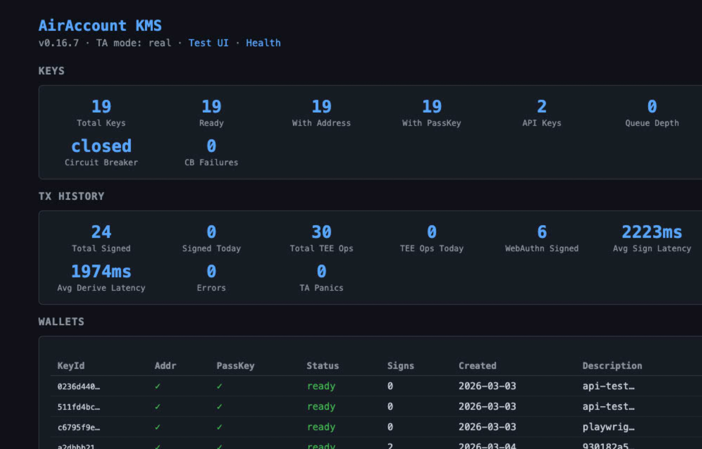Toggle the ready status of key c6795f9e

(x=321, y=427)
